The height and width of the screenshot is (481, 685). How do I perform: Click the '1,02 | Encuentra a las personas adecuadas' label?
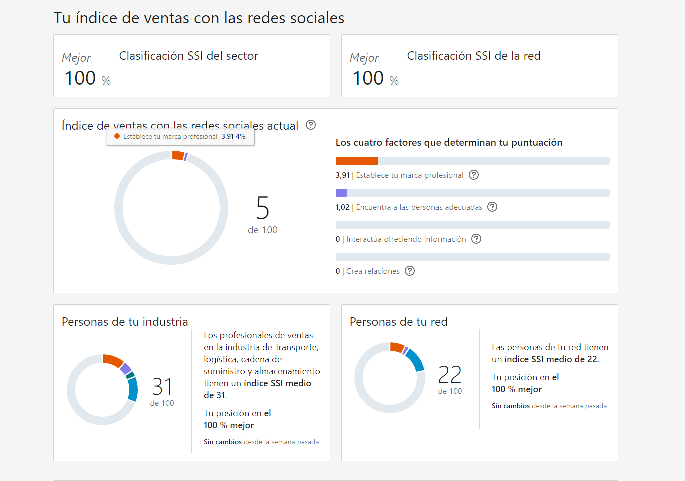coord(409,207)
